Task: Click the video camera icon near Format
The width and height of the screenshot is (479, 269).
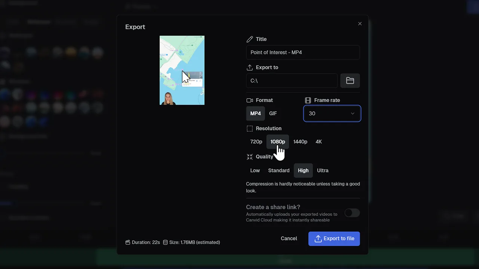Action: pos(250,100)
